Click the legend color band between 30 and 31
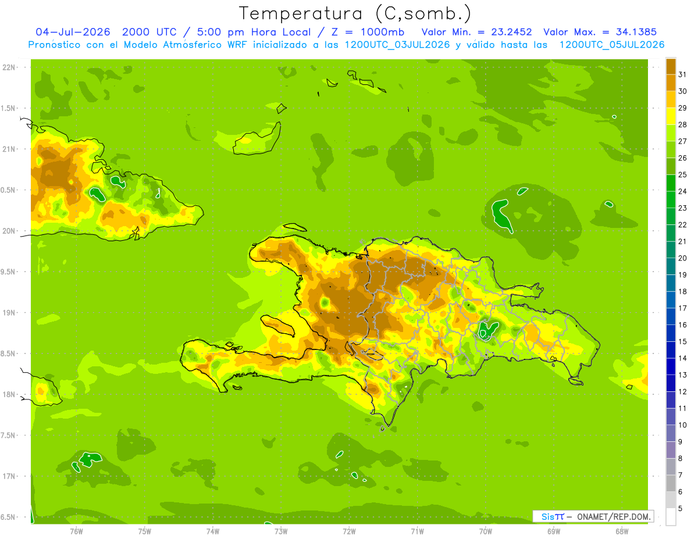The image size is (698, 539). tap(671, 83)
